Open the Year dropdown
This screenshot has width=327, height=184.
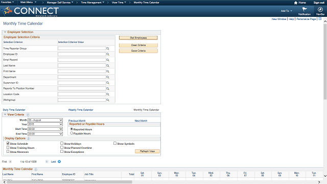[x=45, y=124]
